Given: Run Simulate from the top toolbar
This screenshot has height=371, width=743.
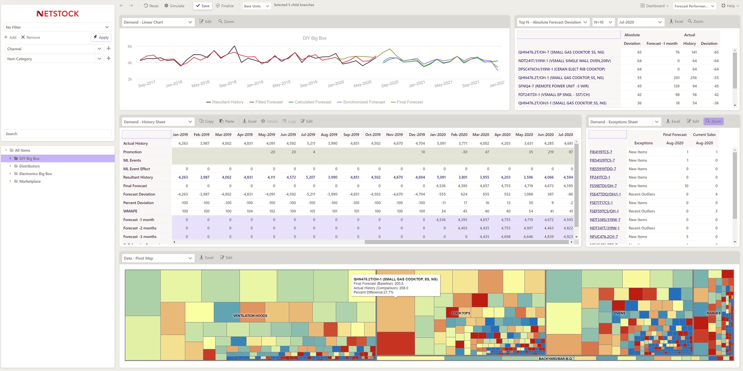Looking at the screenshot, I should (174, 6).
